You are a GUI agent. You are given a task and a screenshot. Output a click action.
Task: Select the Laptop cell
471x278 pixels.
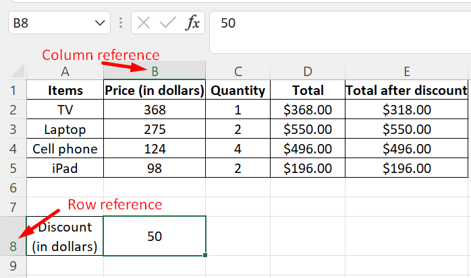pyautogui.click(x=65, y=129)
